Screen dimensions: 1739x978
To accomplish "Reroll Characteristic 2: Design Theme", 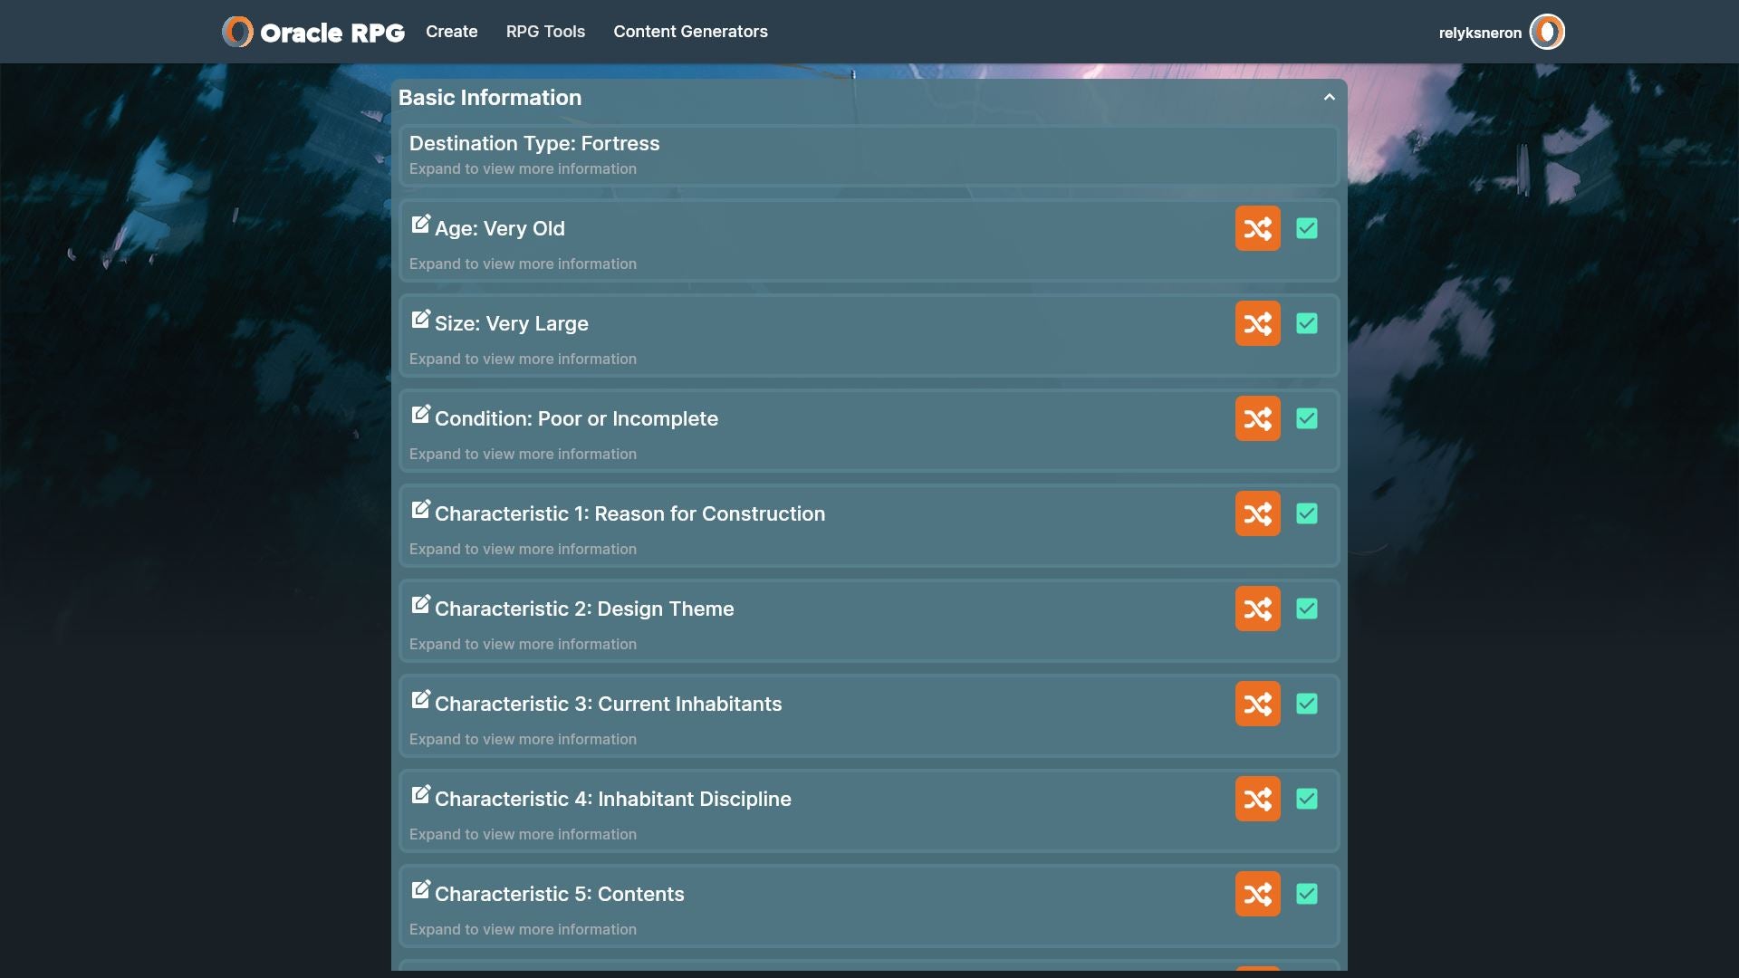I will (1257, 609).
